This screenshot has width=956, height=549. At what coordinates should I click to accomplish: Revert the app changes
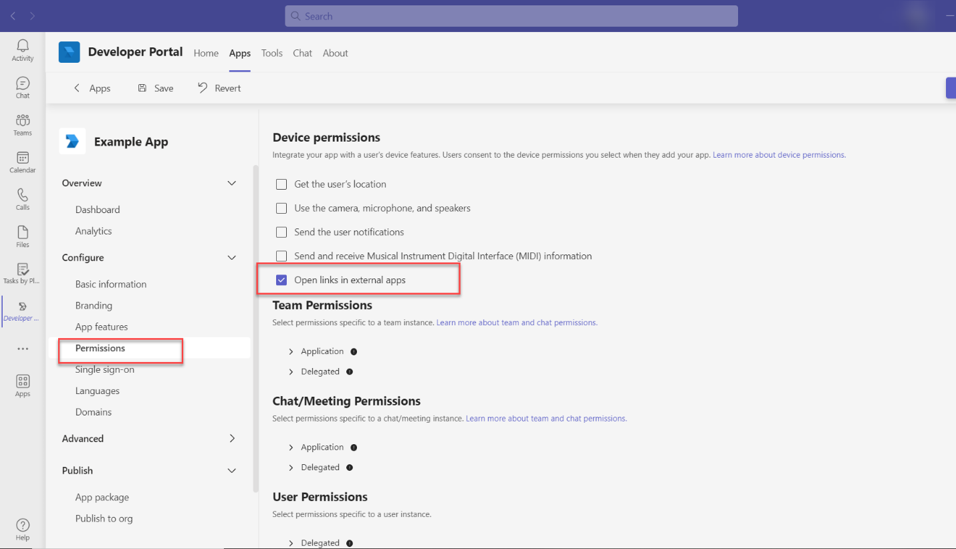pyautogui.click(x=219, y=88)
